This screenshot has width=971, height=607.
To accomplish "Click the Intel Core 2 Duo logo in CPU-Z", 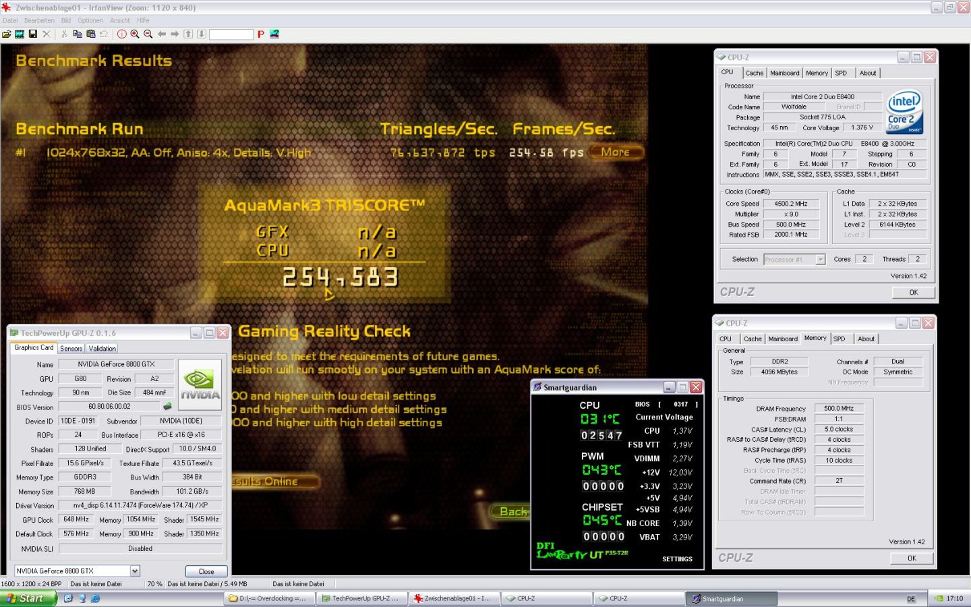I will (904, 111).
